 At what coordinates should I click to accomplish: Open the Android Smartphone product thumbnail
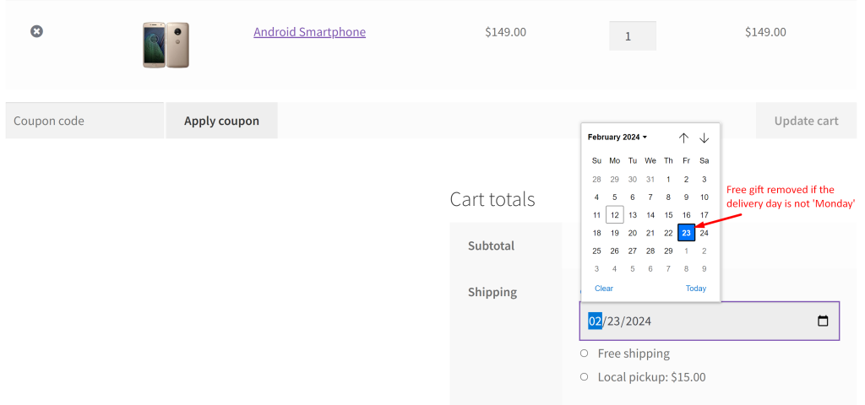pyautogui.click(x=166, y=46)
